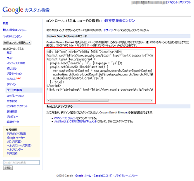
Task: Open the 概要 sidebar link
Action: [x=5, y=24]
